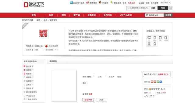The image size is (195, 110).
Task: Open the shopping cart icon
Action: point(147,15)
